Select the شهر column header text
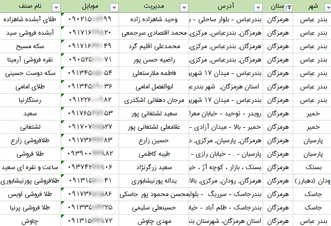Screen dimensions: 331x226 point(313,6)
